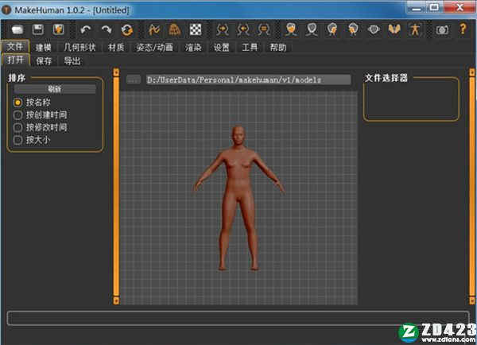This screenshot has width=477, height=345.
Task: Switch to top view icon
Action: [x=374, y=30]
